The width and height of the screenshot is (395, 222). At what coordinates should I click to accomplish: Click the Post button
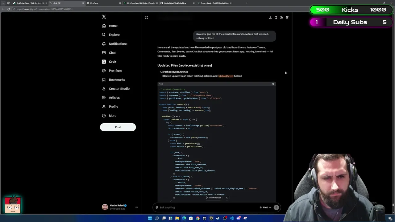(x=118, y=127)
